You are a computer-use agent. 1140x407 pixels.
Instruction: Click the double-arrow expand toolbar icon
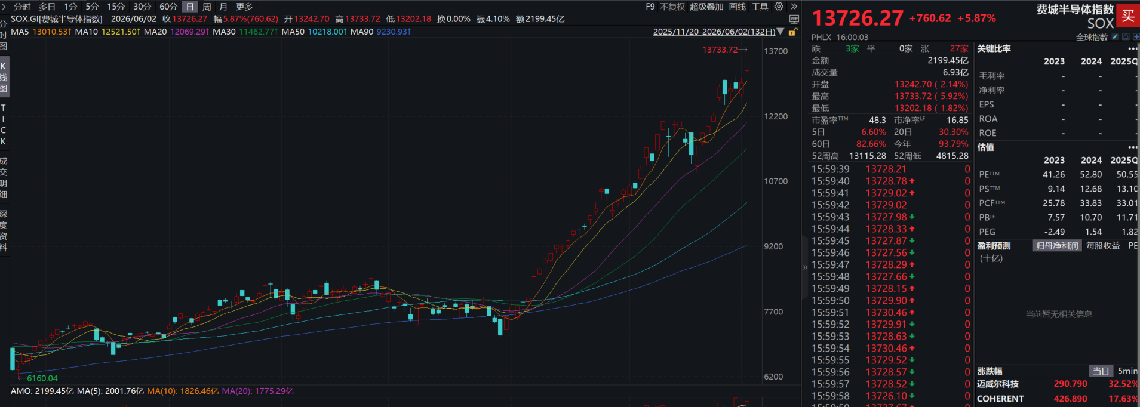coord(794,7)
